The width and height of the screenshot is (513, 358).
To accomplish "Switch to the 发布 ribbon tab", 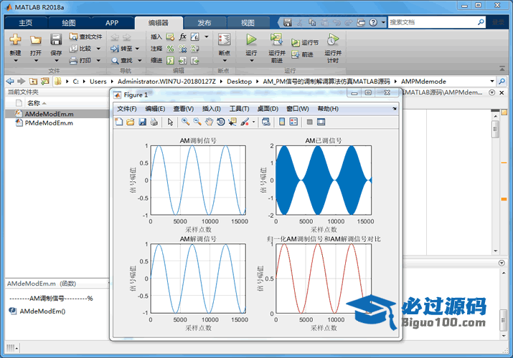I will pos(204,22).
